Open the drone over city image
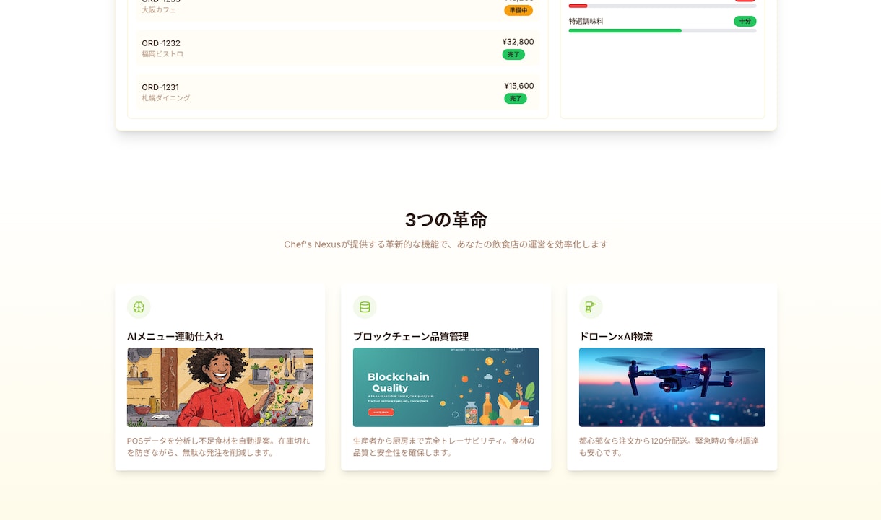The image size is (881, 520). tap(672, 387)
